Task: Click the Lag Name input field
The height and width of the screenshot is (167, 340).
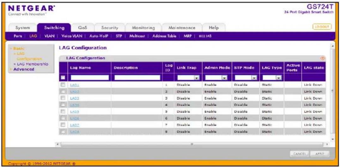Action: (90, 78)
